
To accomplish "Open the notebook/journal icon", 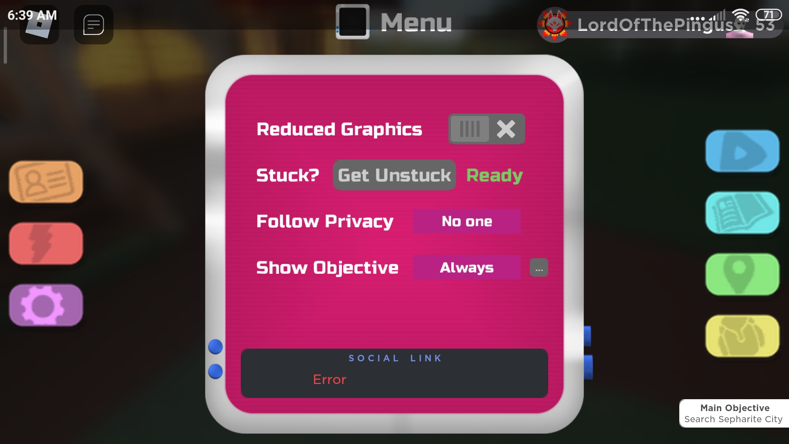I will pos(743,214).
